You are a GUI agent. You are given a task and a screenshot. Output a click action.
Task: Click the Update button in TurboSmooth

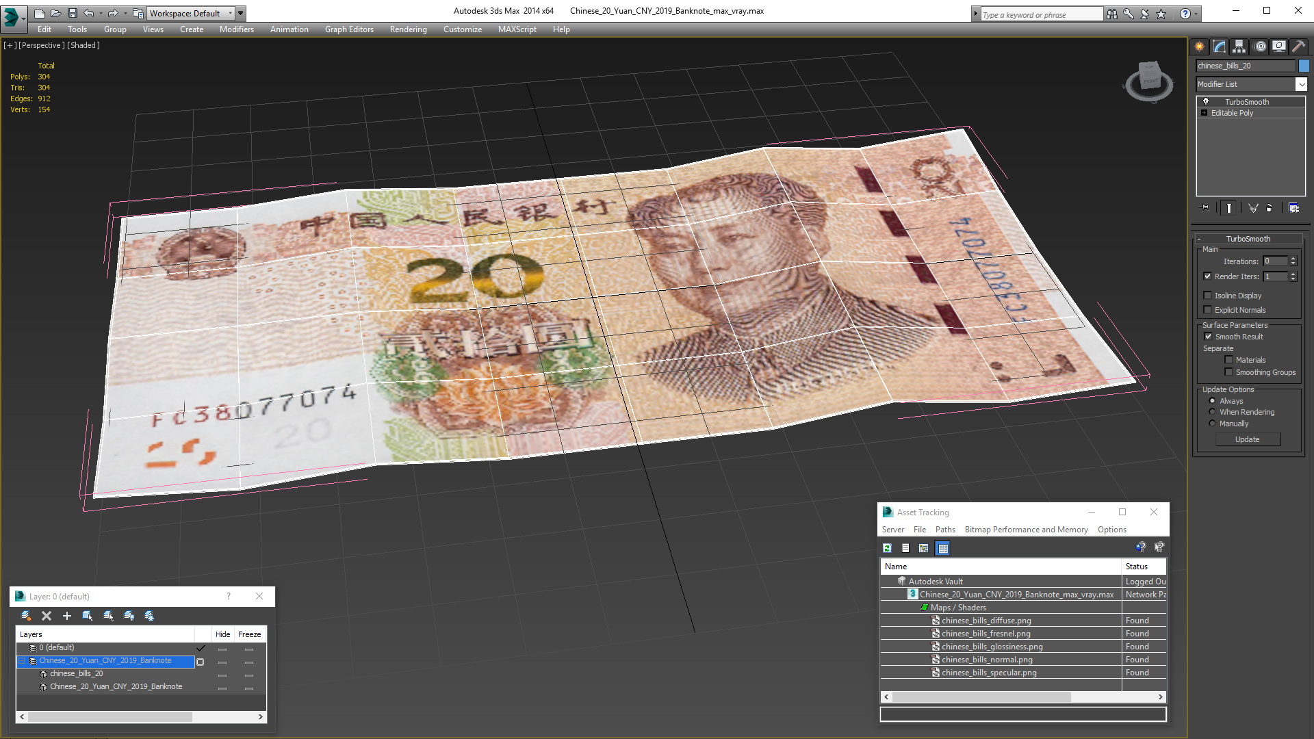coord(1248,439)
